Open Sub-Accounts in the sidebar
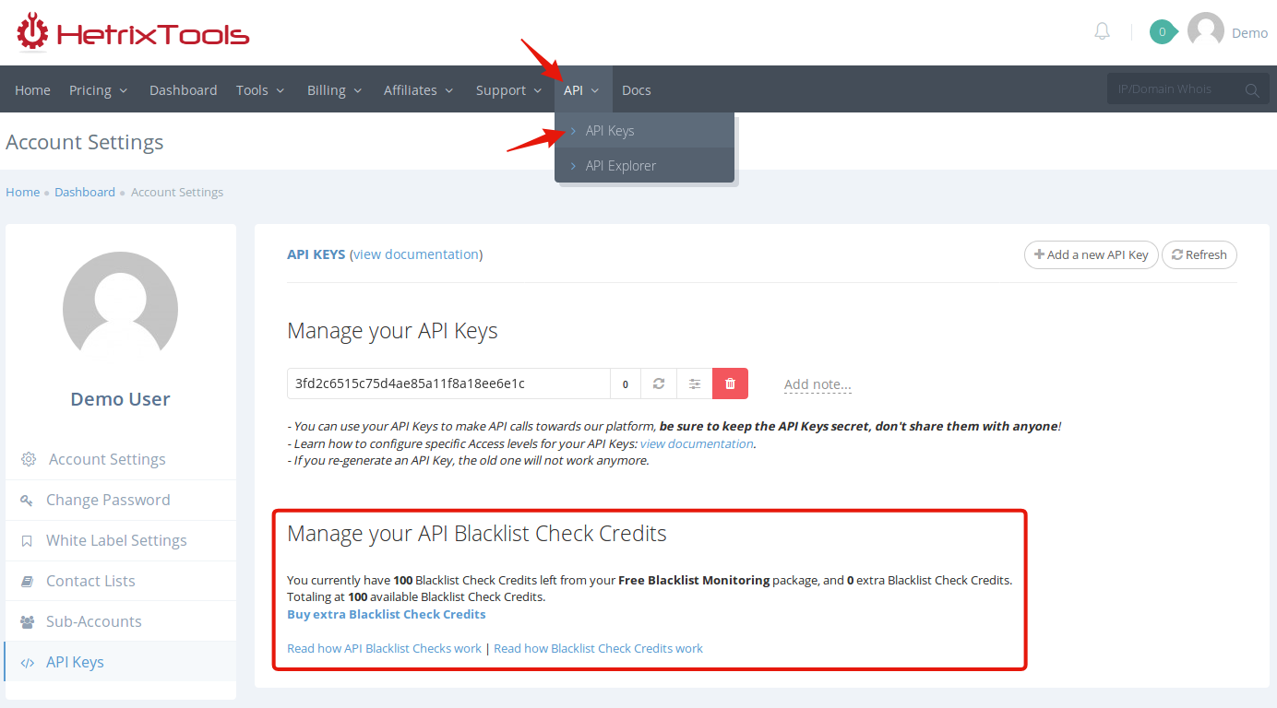 [120, 621]
